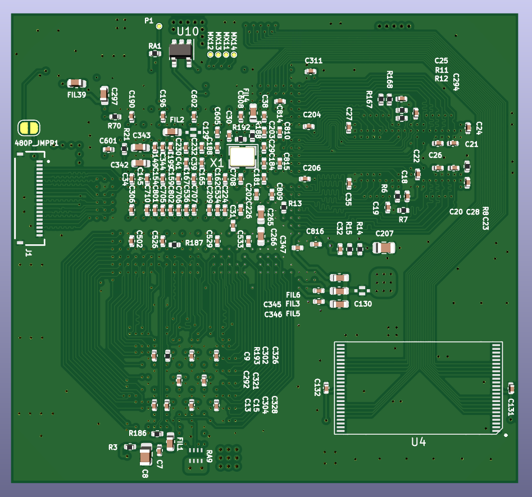Screen dimensions: 532x497
Task: Click the C343 label
Action: click(x=142, y=135)
